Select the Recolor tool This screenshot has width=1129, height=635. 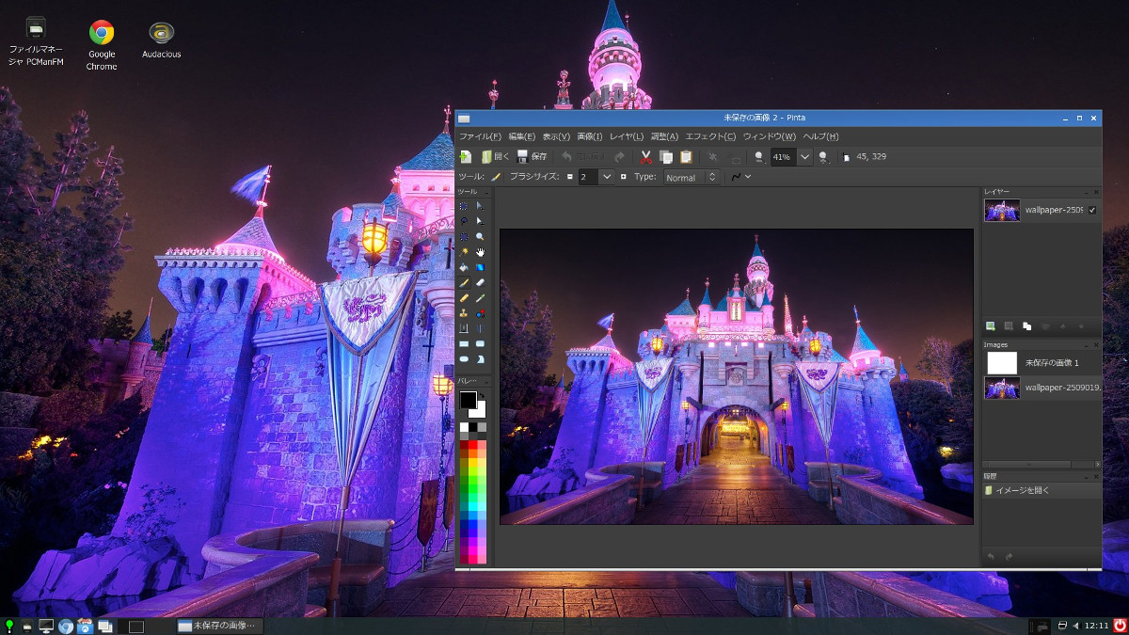(x=480, y=313)
